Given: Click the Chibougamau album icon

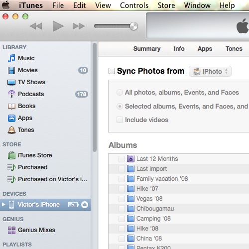Looking at the screenshot, I should [x=130, y=209].
